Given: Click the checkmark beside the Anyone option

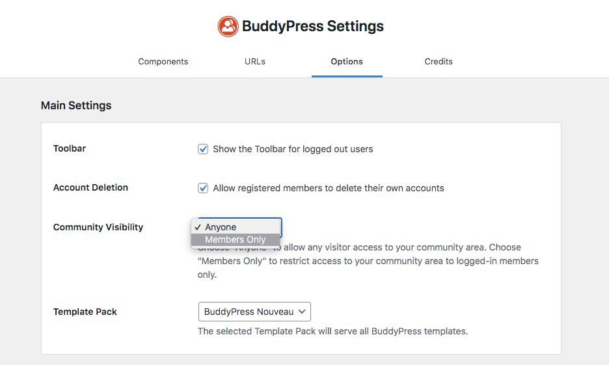Looking at the screenshot, I should [197, 227].
